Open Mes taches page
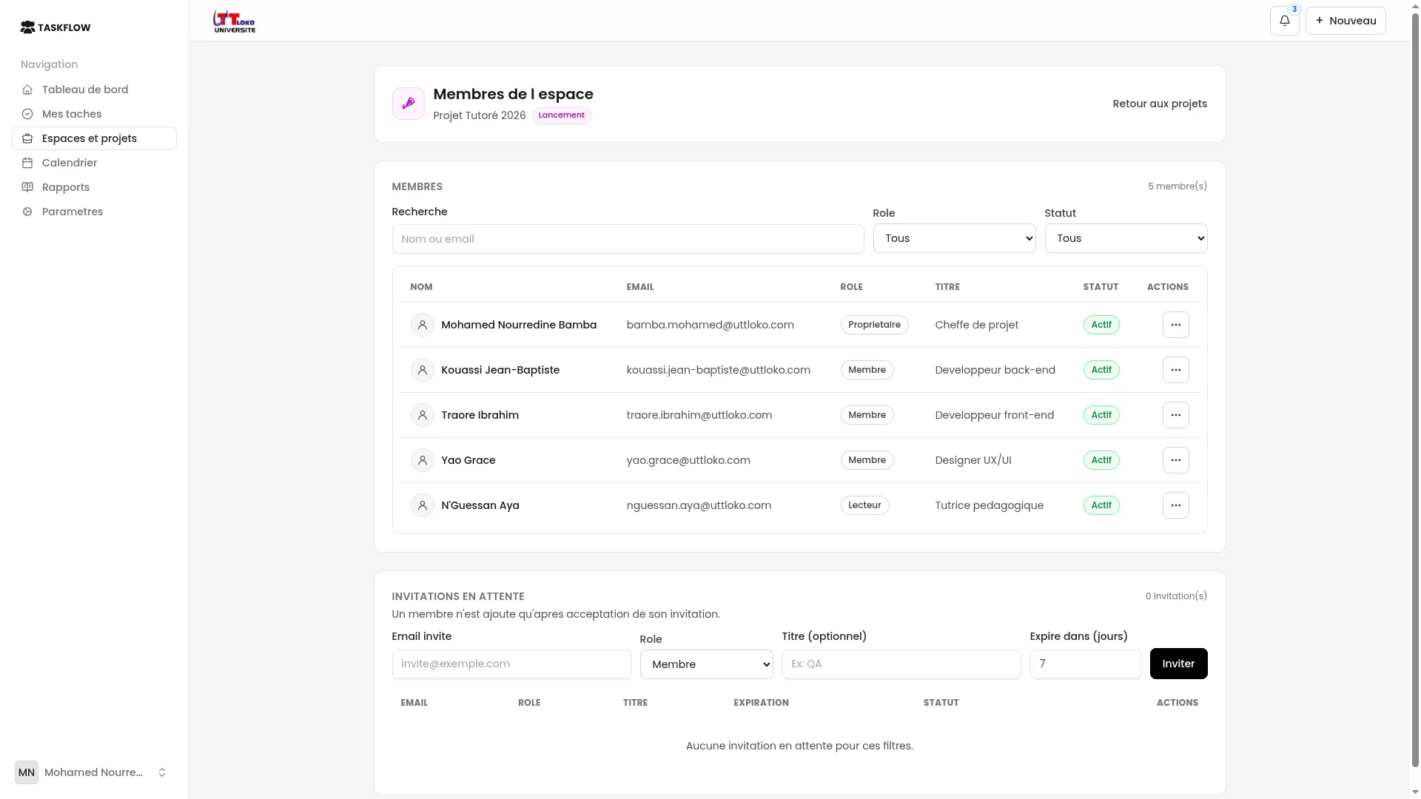Viewport: 1421px width, 799px height. 94,114
